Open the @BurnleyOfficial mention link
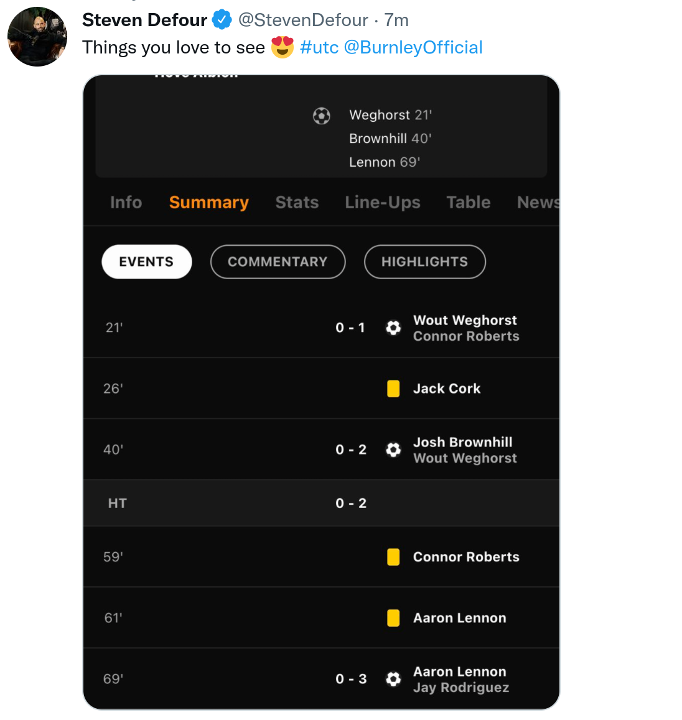This screenshot has width=682, height=720. [413, 47]
